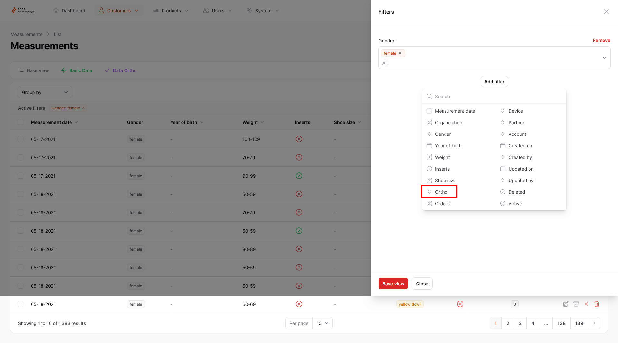Screen dimensions: 618x343
Task: Click check-circle icon beside Deleted
Action: tap(503, 192)
